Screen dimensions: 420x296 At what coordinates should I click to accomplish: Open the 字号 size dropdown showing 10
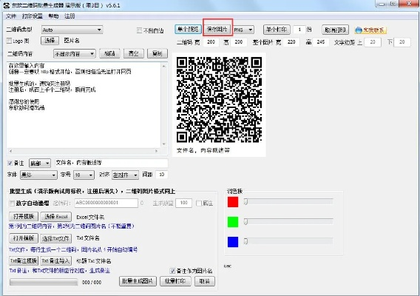84,175
